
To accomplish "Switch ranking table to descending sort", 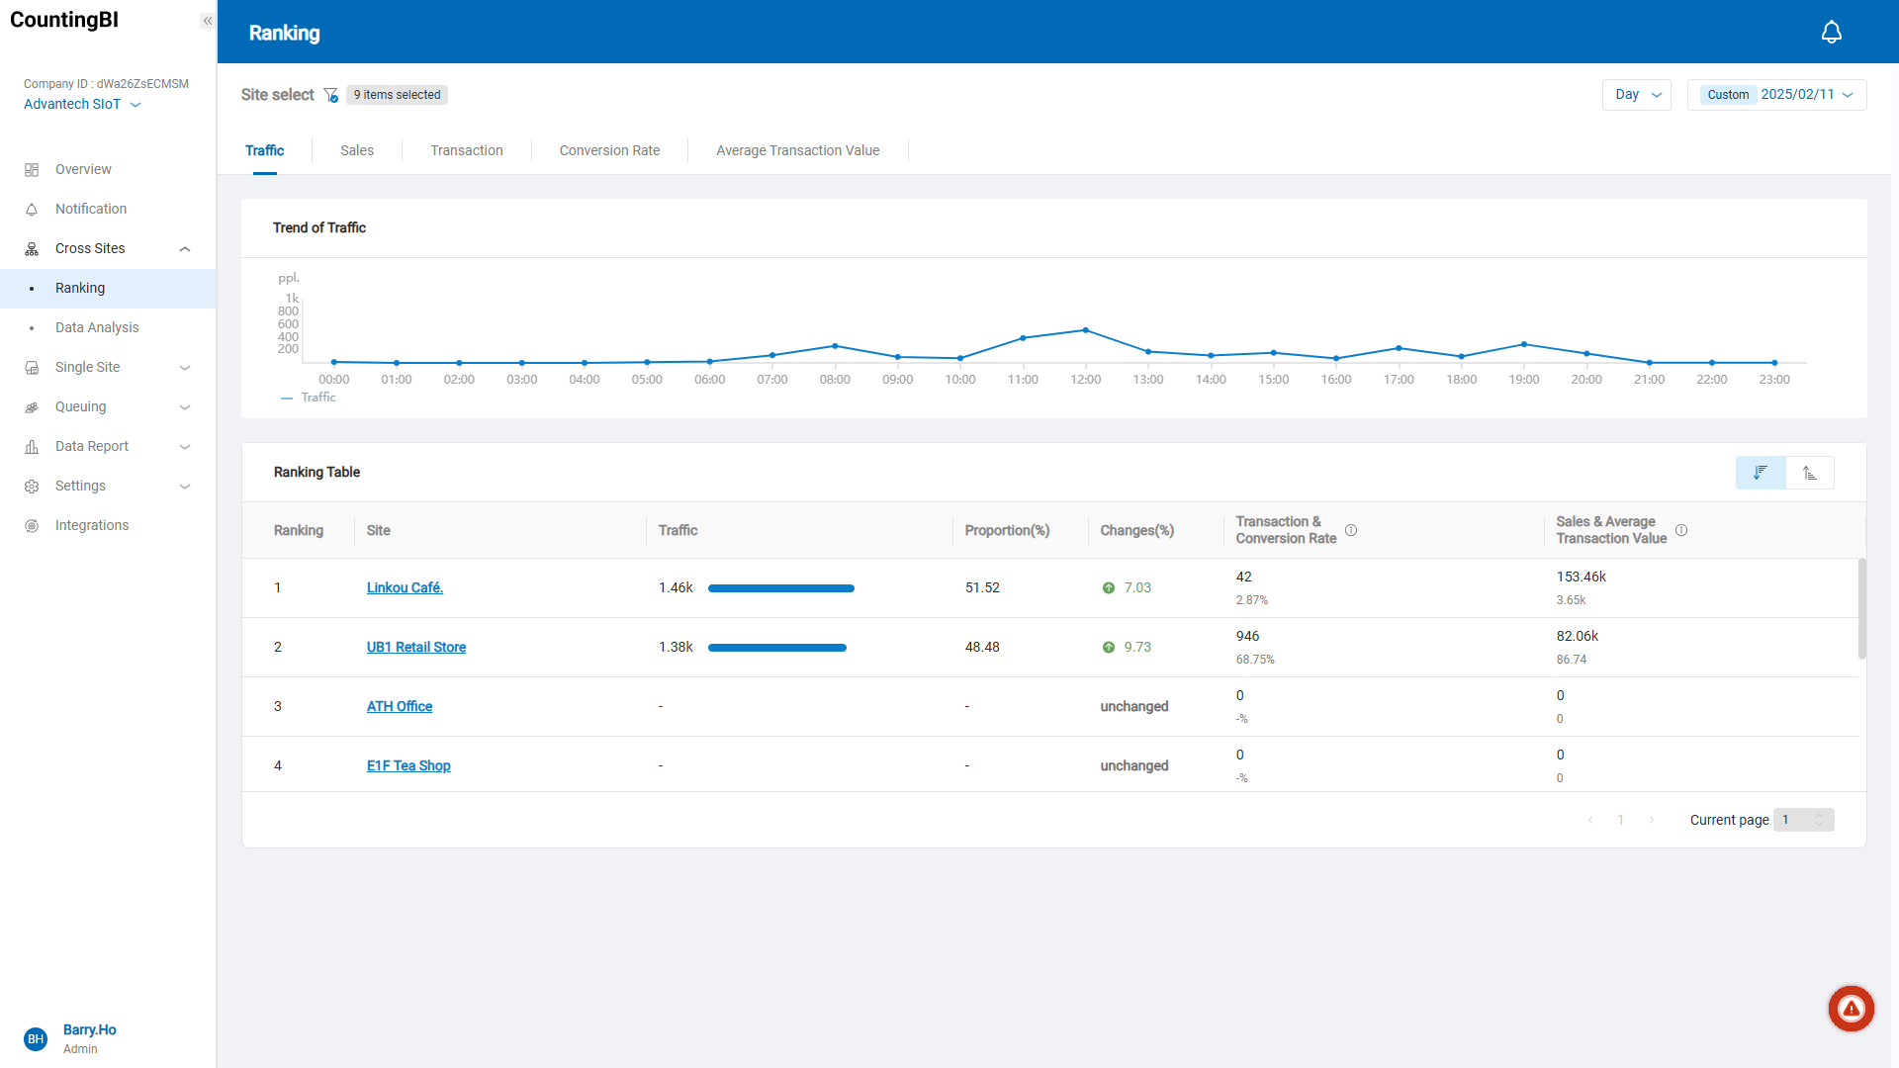I will tap(1761, 473).
